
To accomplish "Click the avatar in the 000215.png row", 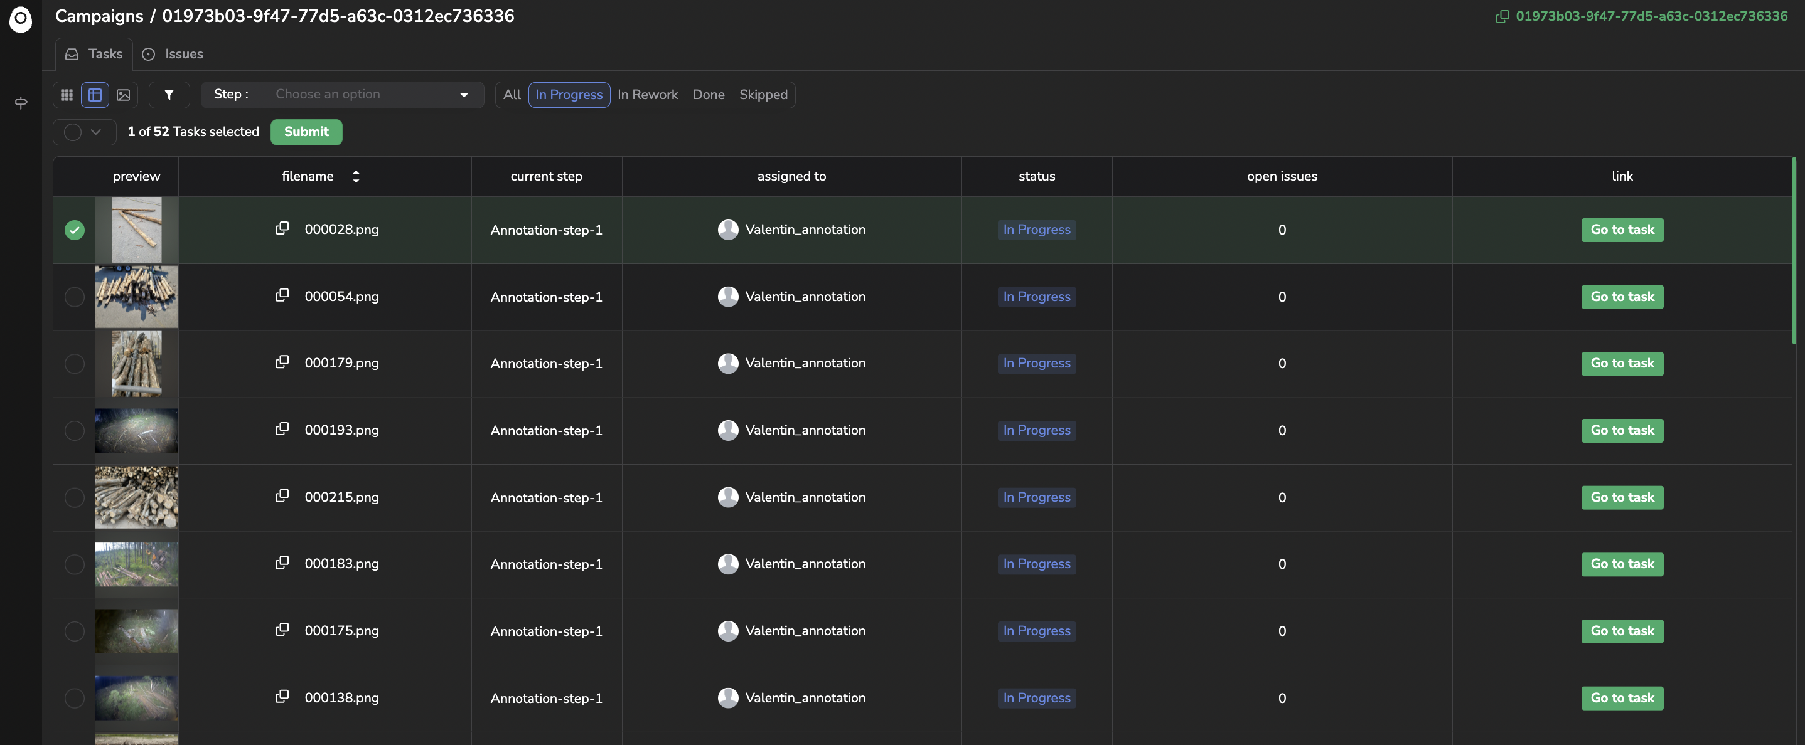I will (x=728, y=497).
